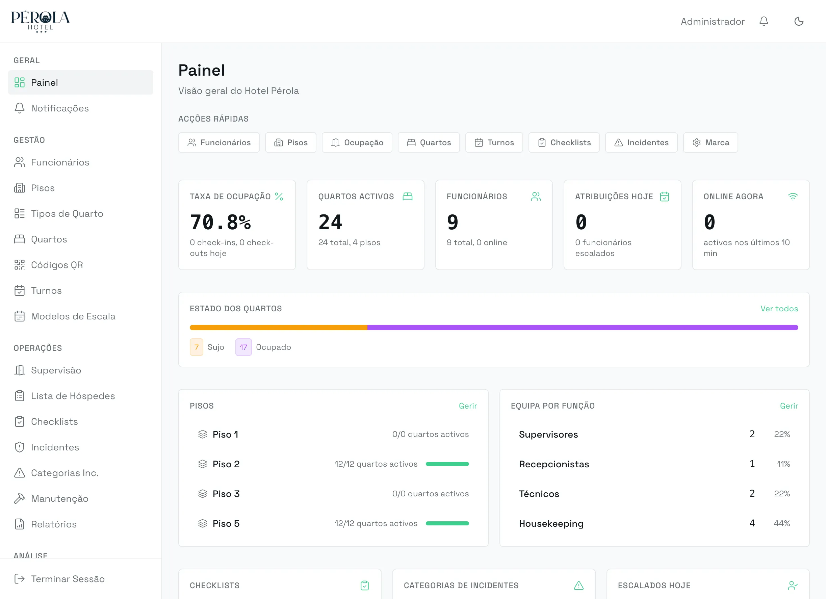Click the purple Ocupado segment of status bar
The height and width of the screenshot is (599, 826).
[583, 327]
